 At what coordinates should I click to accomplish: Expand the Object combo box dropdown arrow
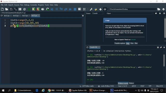point(153,13)
